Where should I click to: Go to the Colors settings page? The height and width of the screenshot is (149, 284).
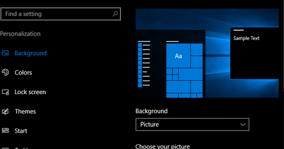point(23,72)
